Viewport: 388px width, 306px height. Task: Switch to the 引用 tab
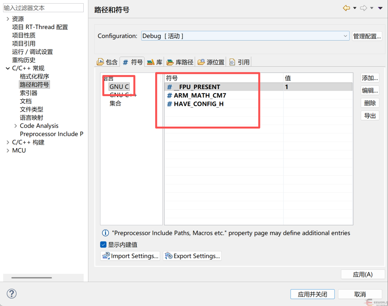click(x=239, y=62)
